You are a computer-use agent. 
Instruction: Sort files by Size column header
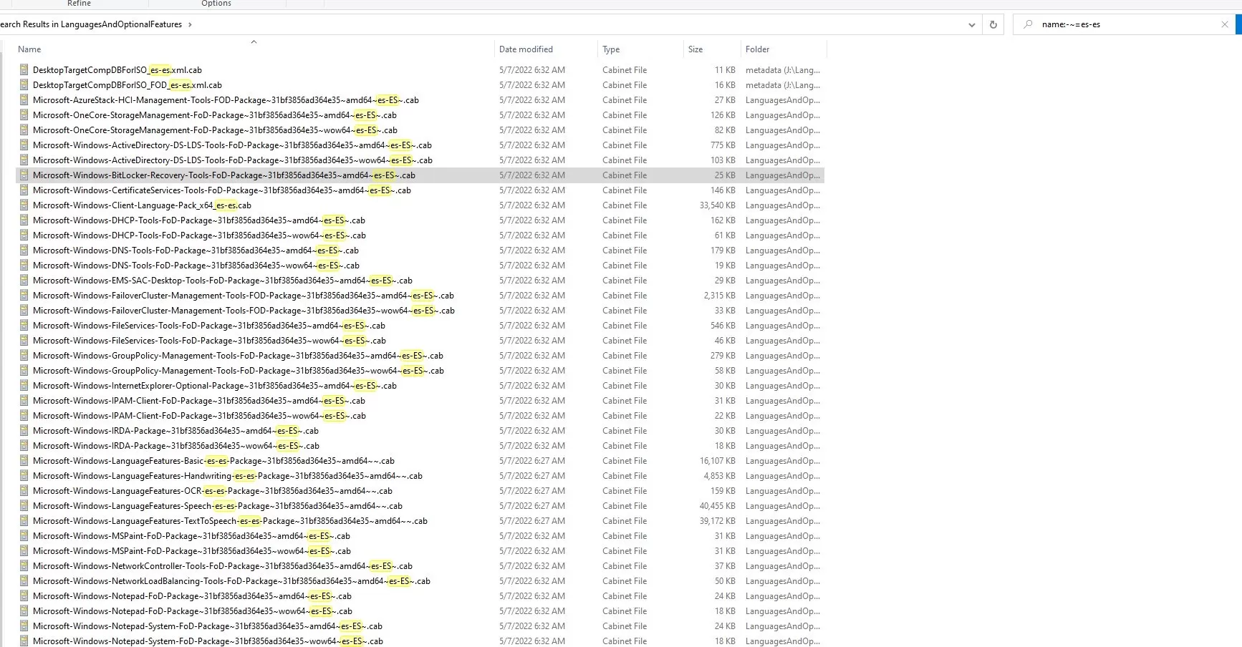click(695, 49)
